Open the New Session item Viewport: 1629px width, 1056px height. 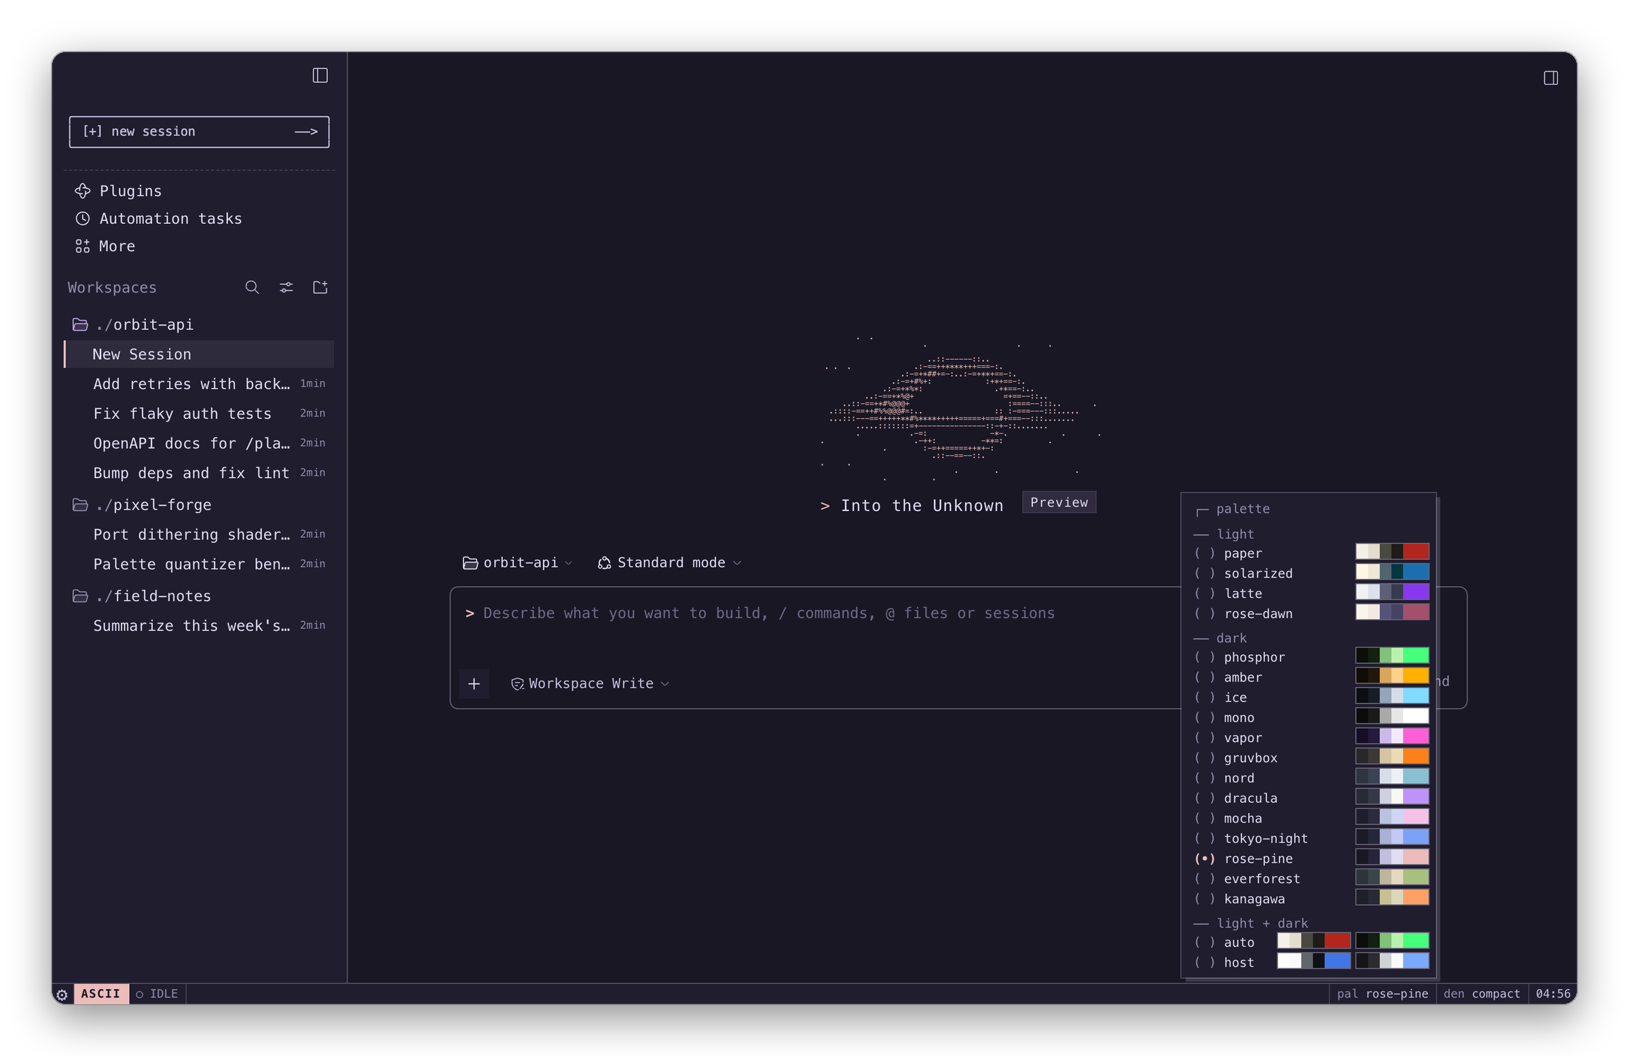click(x=199, y=354)
